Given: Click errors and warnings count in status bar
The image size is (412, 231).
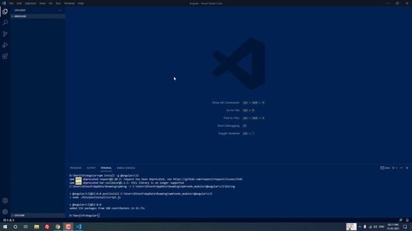Looking at the screenshot, I should 8,220.
